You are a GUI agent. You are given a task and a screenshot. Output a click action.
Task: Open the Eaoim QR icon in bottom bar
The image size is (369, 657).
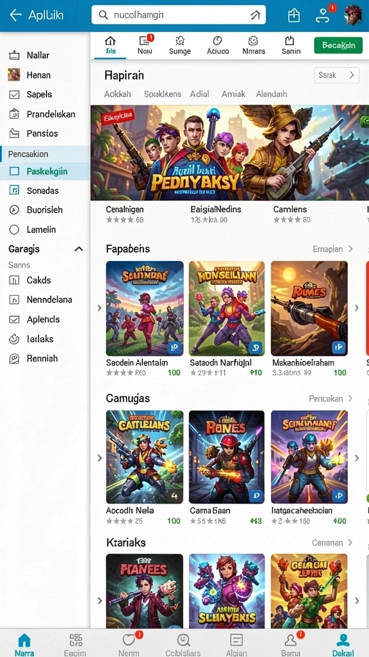(76, 644)
